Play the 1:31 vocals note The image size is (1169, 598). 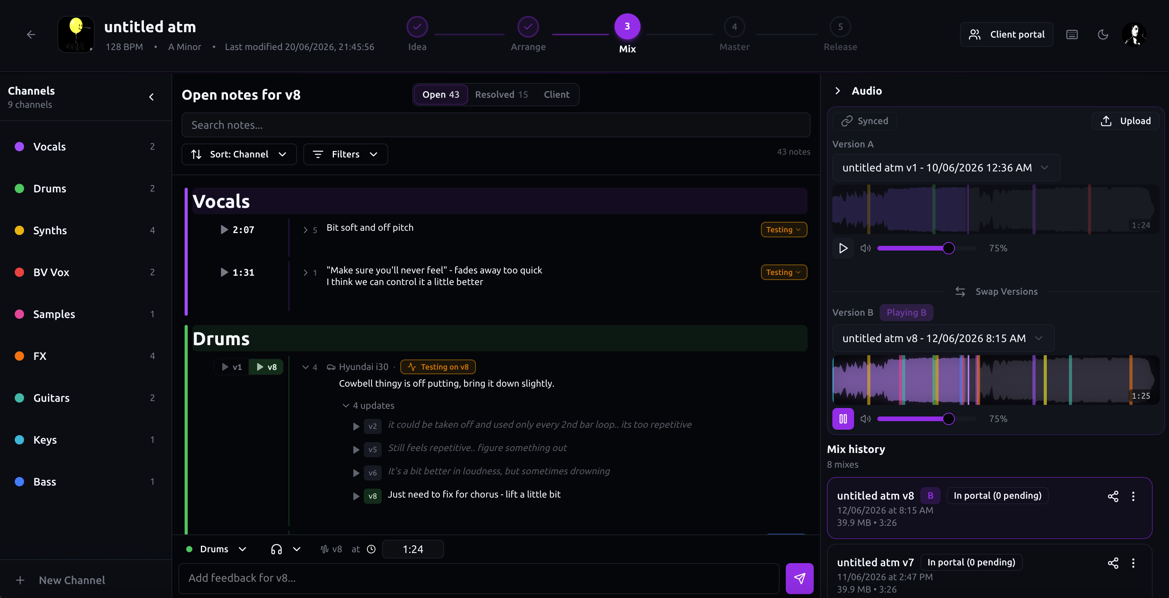click(224, 272)
